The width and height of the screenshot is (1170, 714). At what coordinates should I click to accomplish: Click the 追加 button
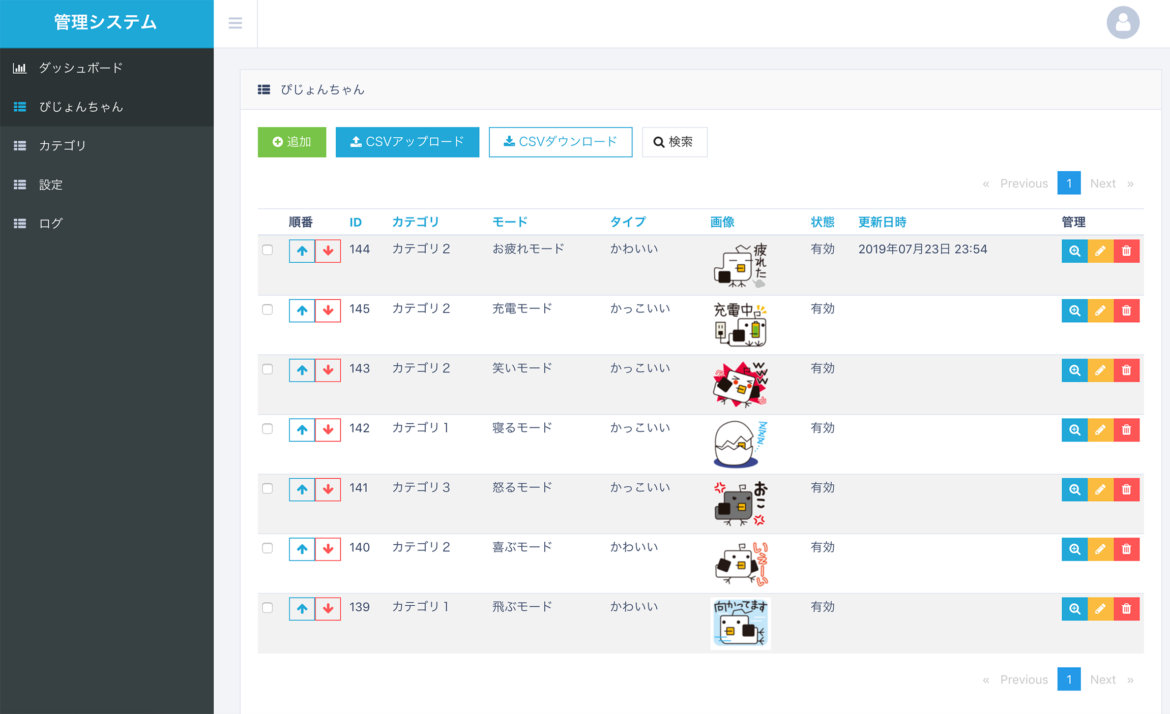pos(294,141)
